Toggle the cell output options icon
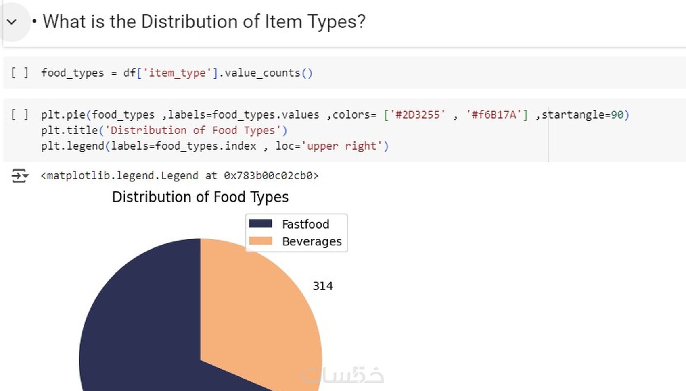This screenshot has width=686, height=391. (20, 176)
